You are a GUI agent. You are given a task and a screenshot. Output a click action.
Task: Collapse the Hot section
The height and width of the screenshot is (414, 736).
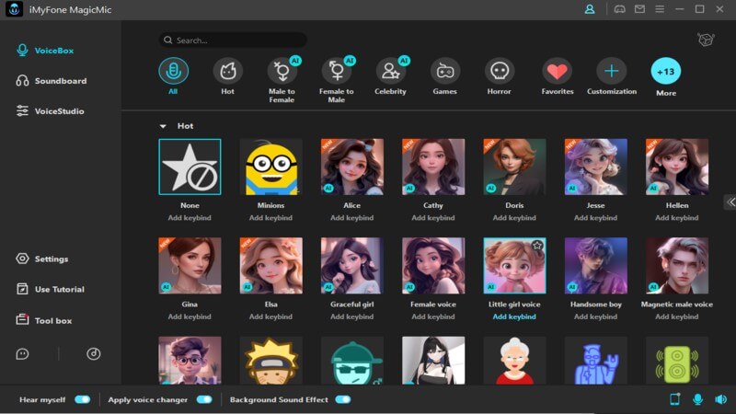point(163,126)
